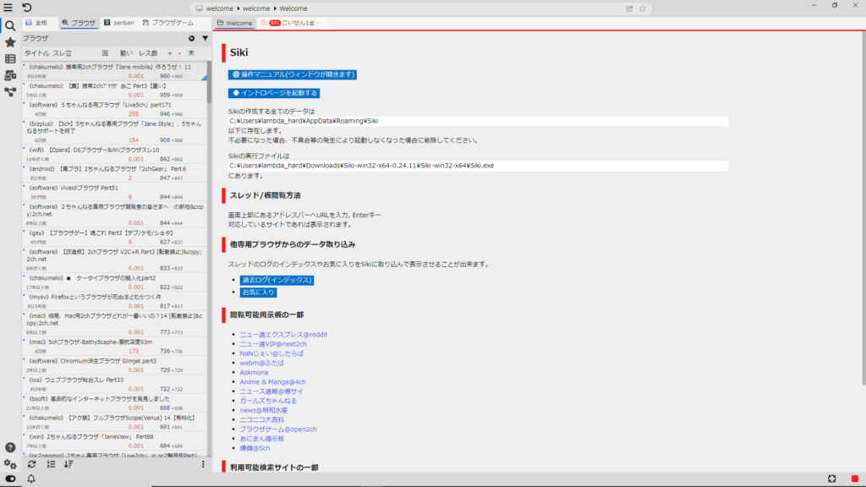Open the board list sidebar icon
Screen dimensions: 866x487
(10, 58)
